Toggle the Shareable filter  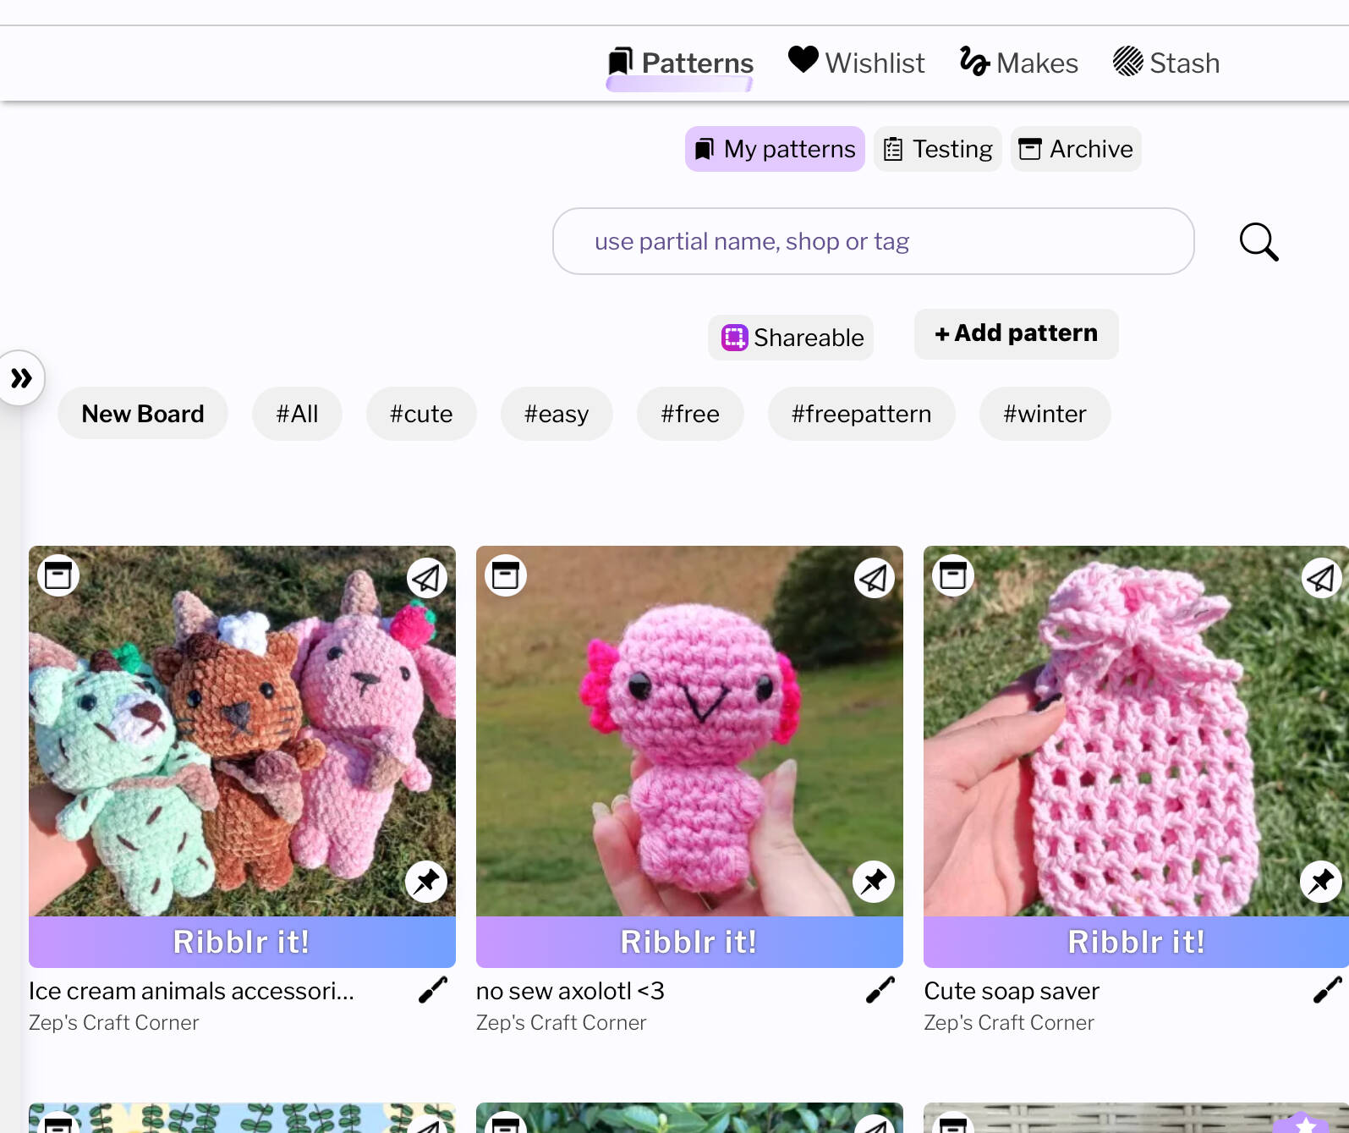(791, 338)
